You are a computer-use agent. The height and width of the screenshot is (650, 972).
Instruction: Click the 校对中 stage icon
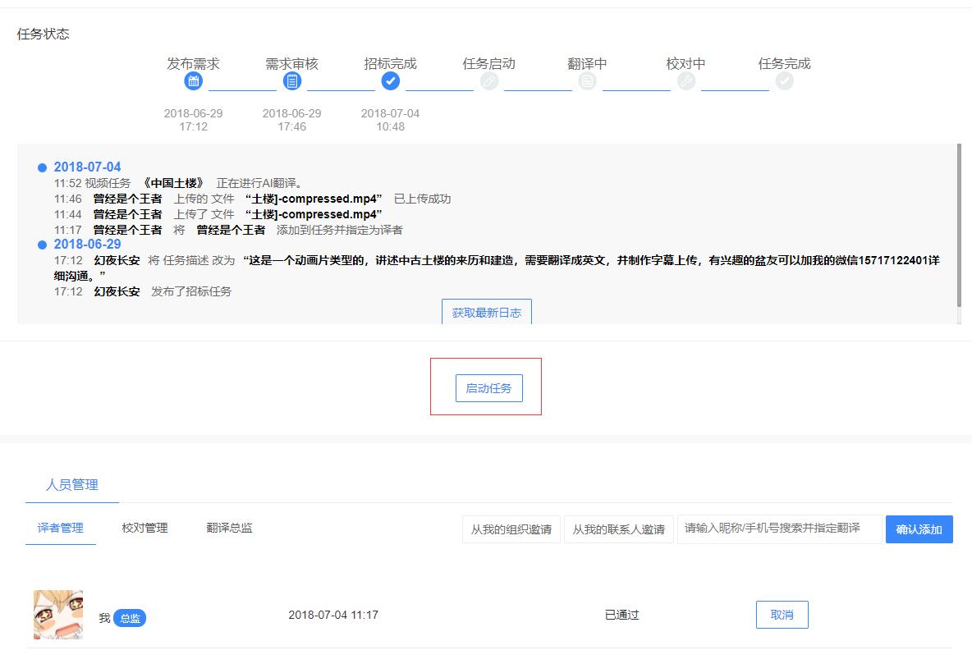(x=685, y=80)
